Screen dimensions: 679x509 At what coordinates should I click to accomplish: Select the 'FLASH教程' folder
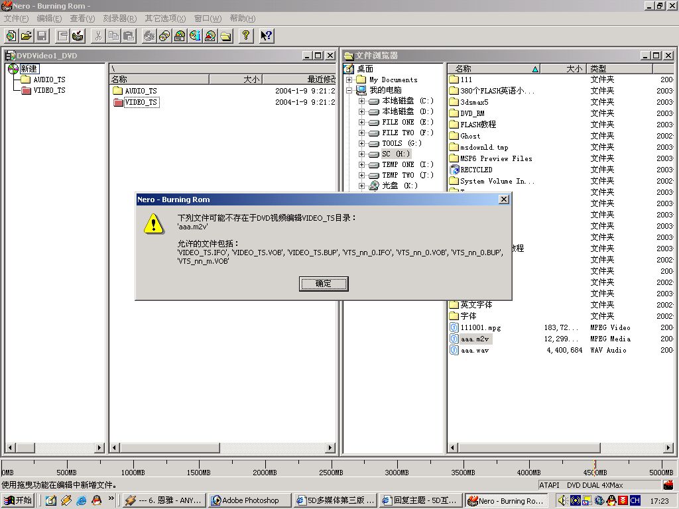click(473, 125)
